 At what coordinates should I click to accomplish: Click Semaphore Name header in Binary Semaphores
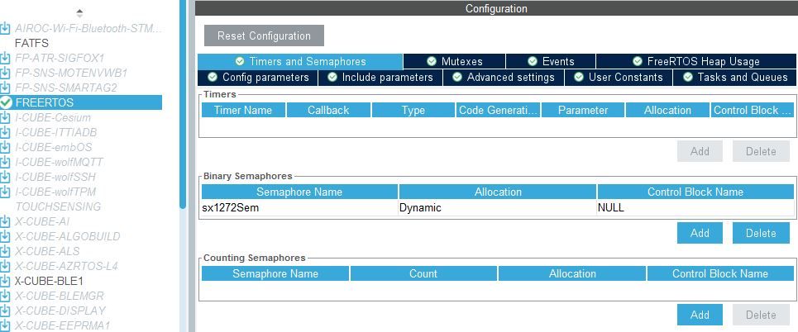(x=299, y=192)
